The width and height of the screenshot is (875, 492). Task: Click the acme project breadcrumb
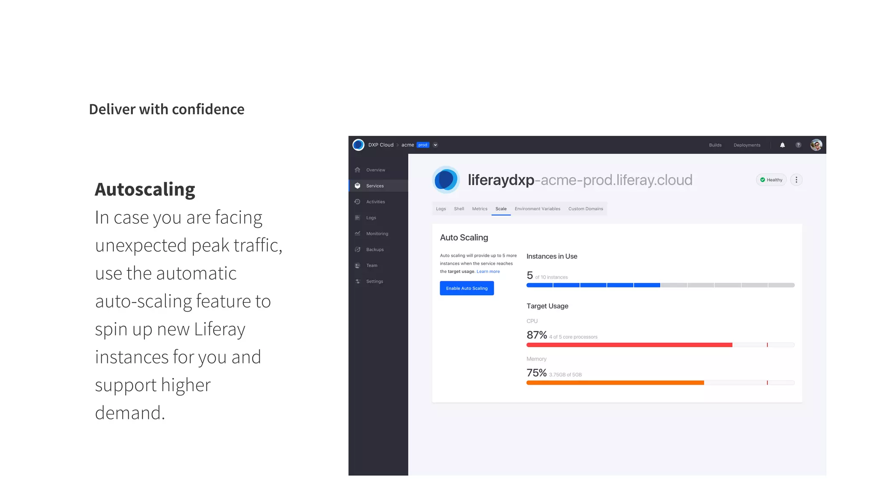tap(408, 145)
